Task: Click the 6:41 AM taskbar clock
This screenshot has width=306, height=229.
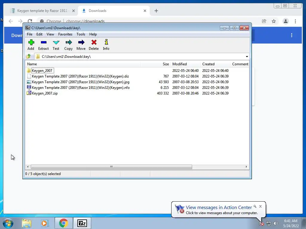Action: [291, 221]
